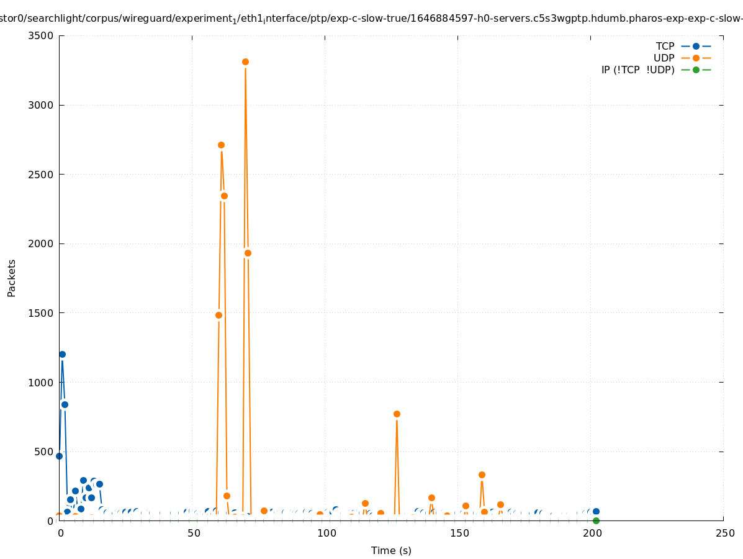Click the UDP data point just below 2000 packets
This screenshot has height=559, width=743.
(x=248, y=253)
